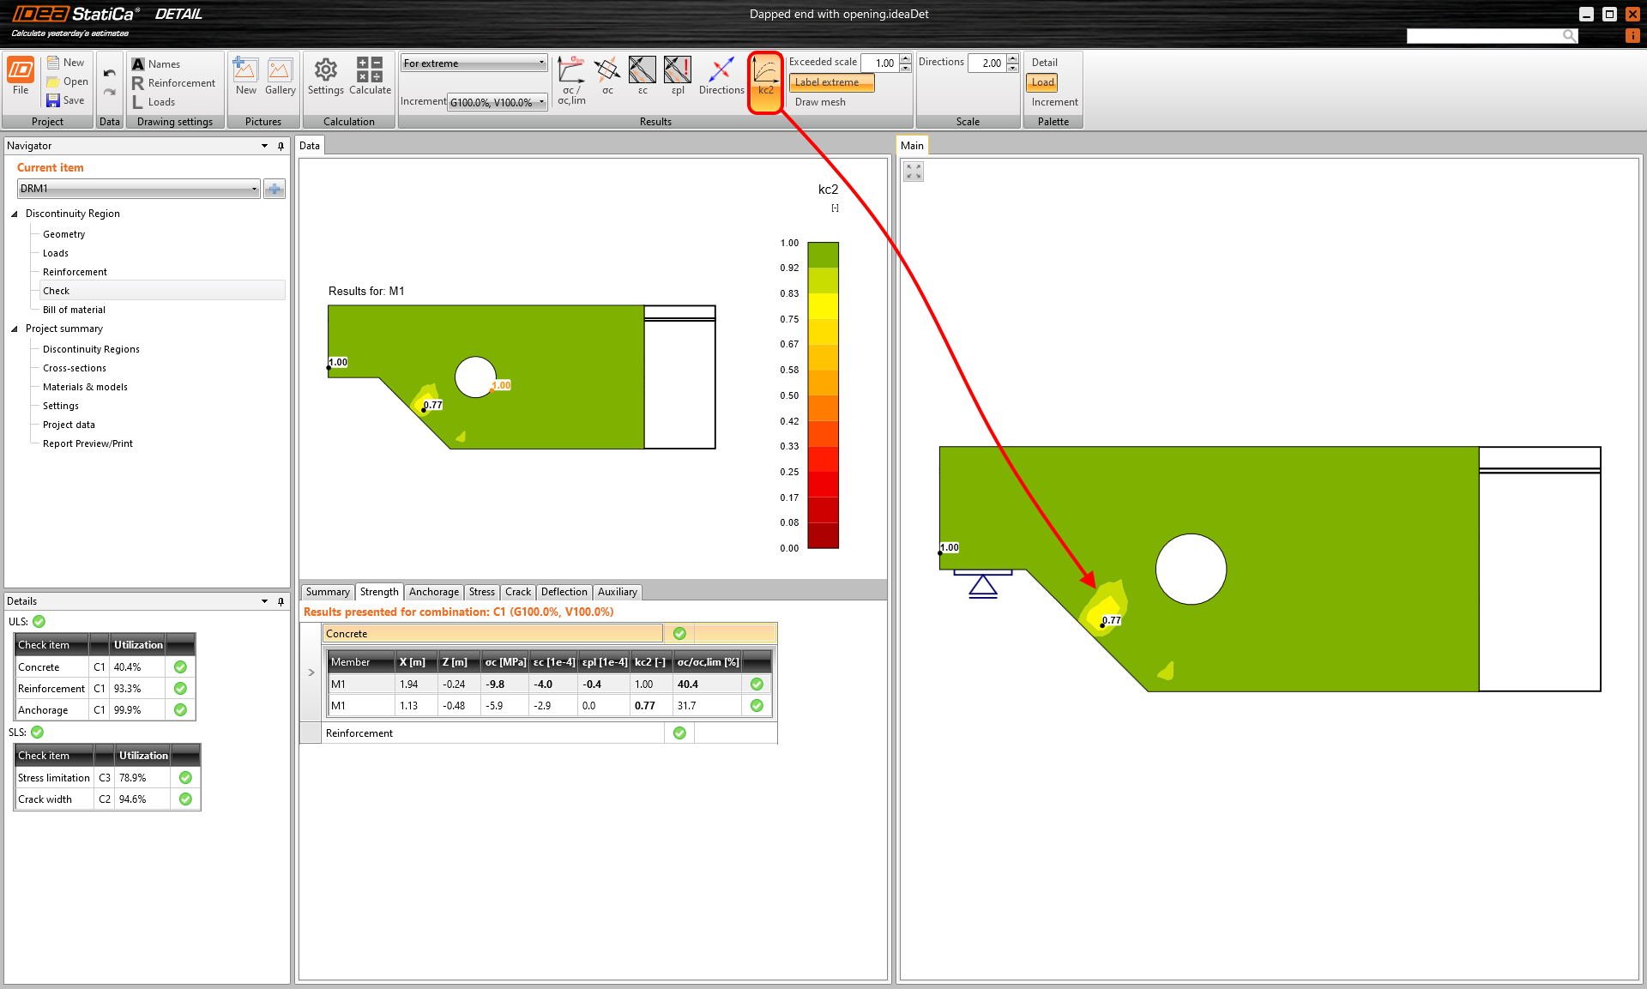Switch to the Anchorage results tab
This screenshot has height=989, width=1647.
tap(433, 592)
